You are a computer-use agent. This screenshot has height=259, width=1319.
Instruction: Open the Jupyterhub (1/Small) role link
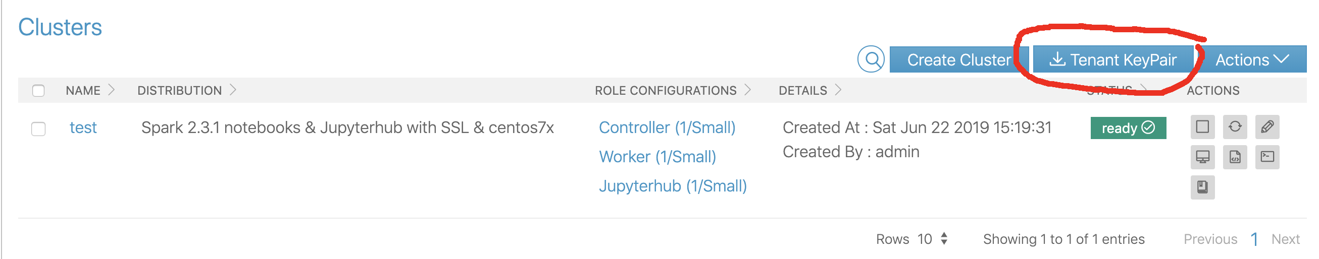672,186
